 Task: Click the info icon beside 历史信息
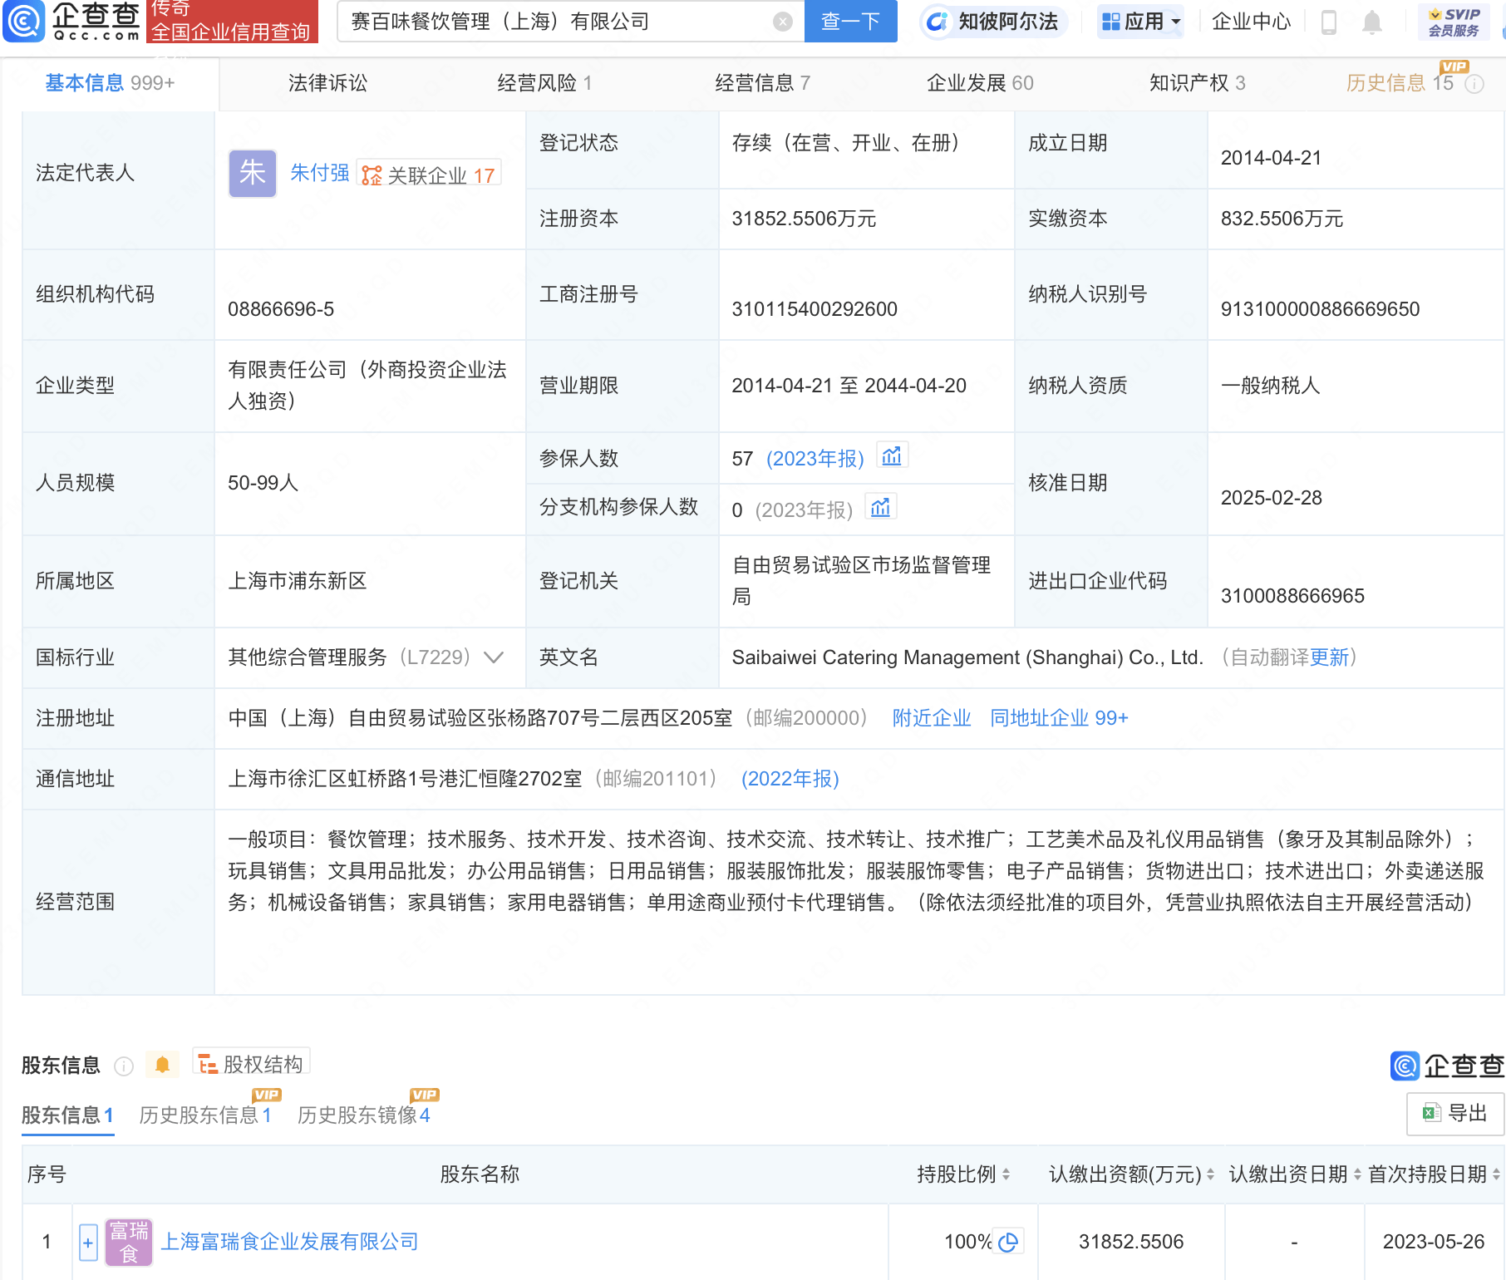tap(1474, 84)
